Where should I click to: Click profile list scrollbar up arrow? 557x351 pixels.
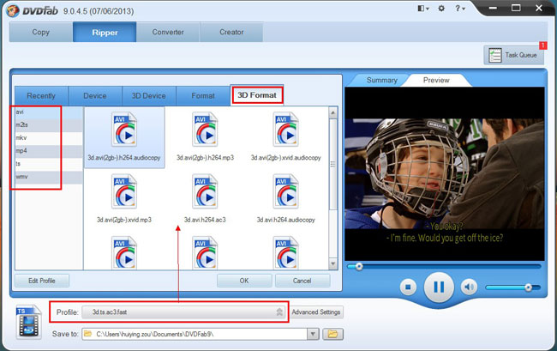coord(332,112)
